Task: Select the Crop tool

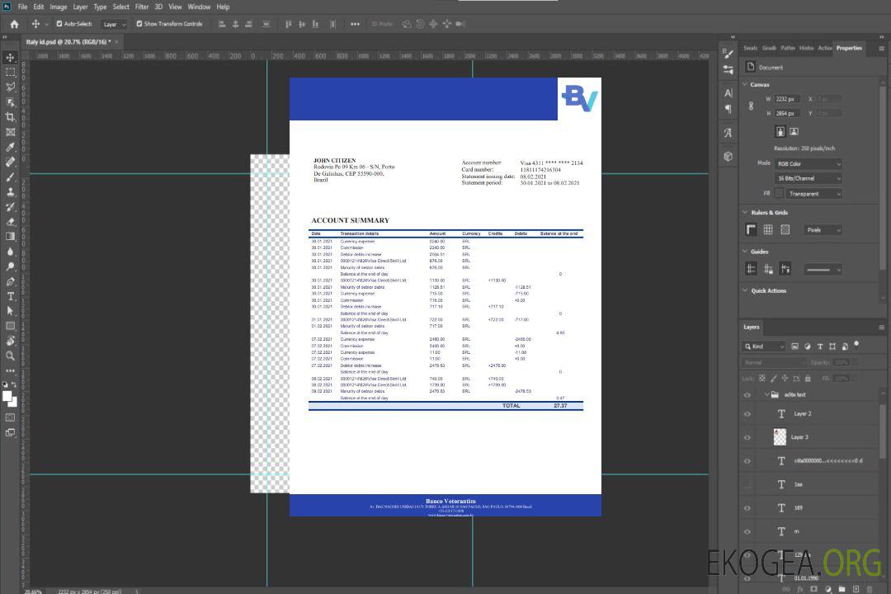Action: pyautogui.click(x=10, y=117)
